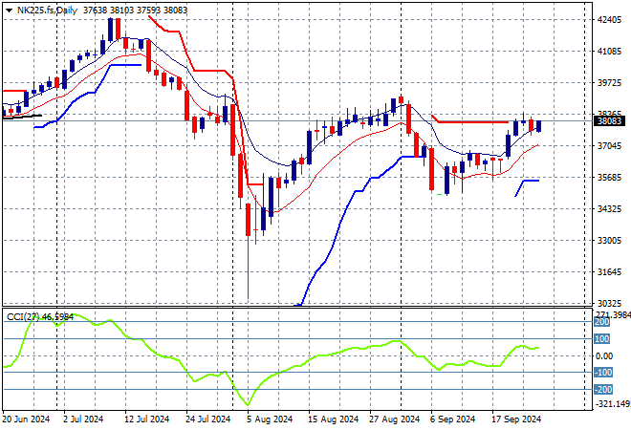
Task: Click the 20 Jun 2024 date label
Action: [26, 419]
